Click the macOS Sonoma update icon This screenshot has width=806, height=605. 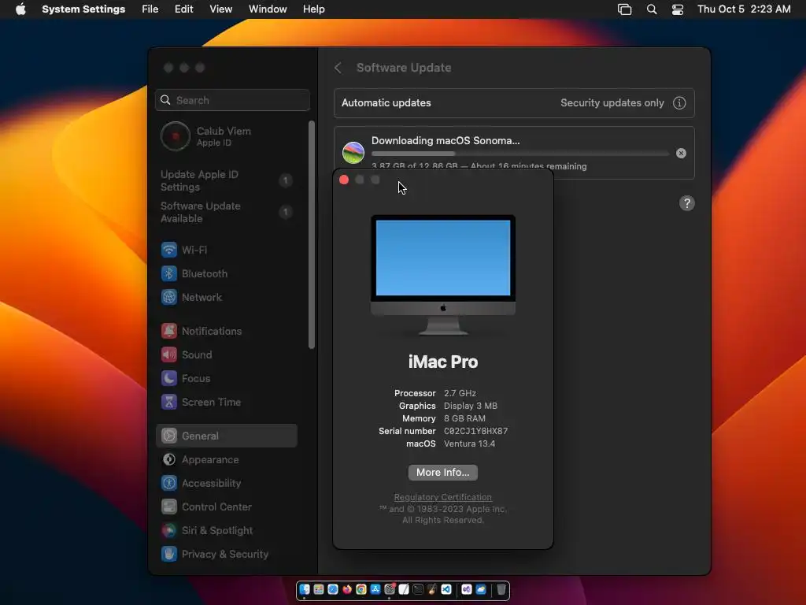[x=353, y=153]
